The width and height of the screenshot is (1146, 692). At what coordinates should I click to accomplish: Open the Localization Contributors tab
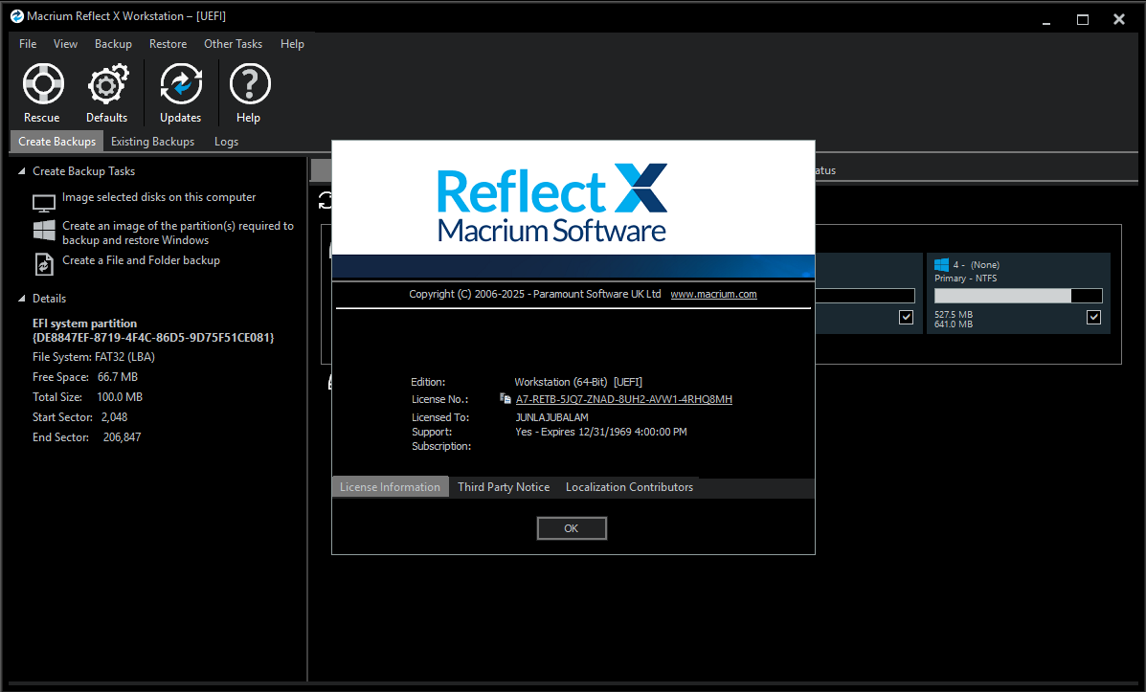click(629, 487)
